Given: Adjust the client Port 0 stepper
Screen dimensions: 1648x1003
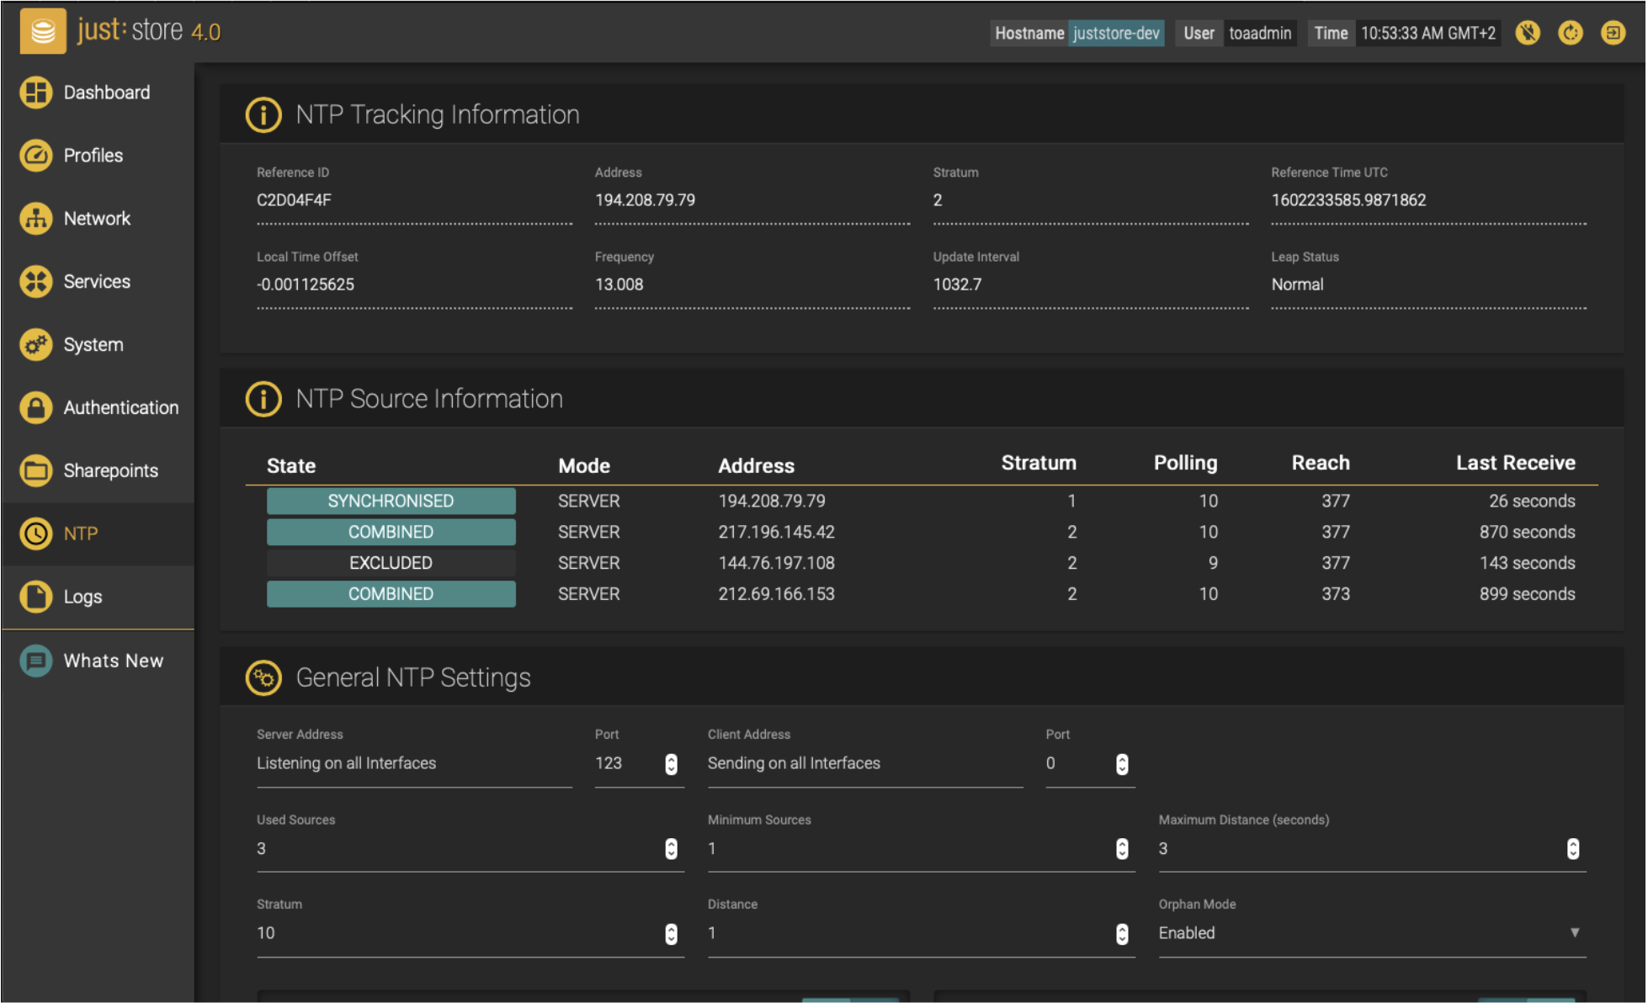Looking at the screenshot, I should point(1122,764).
